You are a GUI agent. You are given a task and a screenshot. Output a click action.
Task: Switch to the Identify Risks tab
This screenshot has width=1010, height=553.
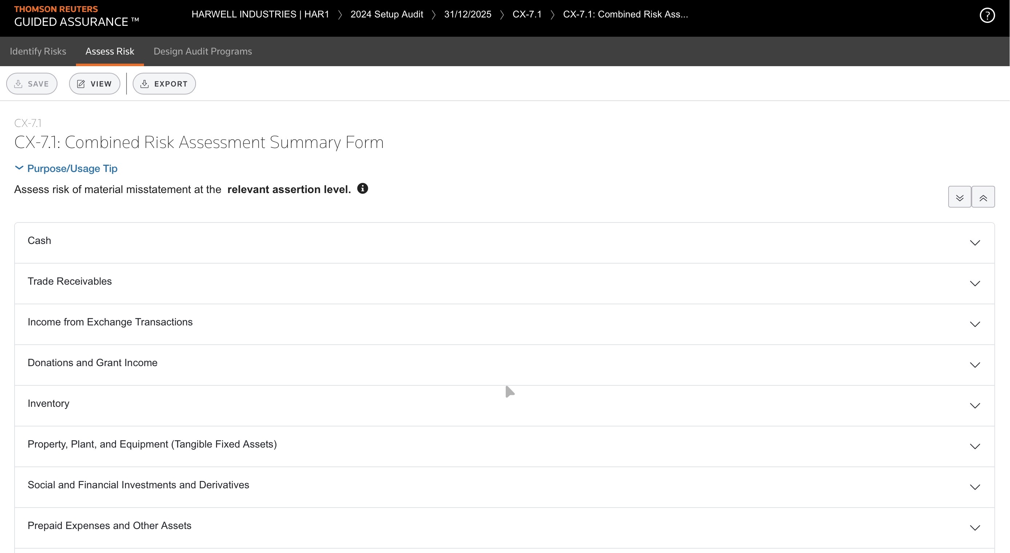pos(38,51)
